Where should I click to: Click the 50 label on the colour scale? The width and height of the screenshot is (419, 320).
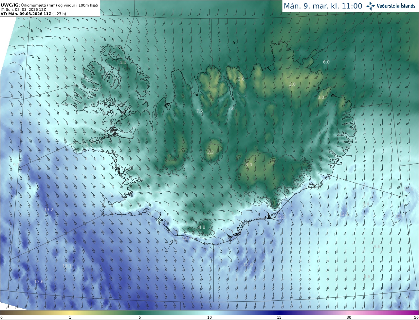(x=416, y=317)
